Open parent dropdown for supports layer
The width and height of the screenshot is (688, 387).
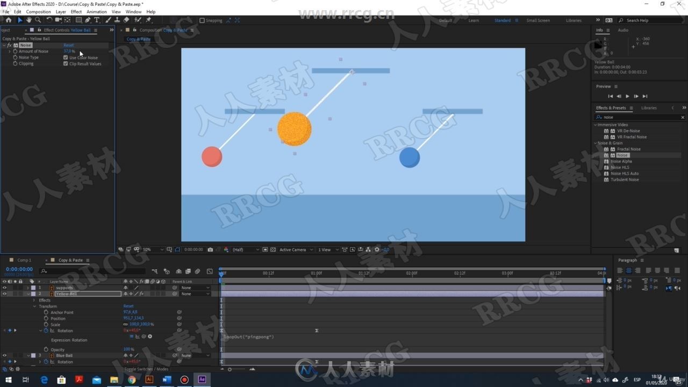tap(195, 288)
